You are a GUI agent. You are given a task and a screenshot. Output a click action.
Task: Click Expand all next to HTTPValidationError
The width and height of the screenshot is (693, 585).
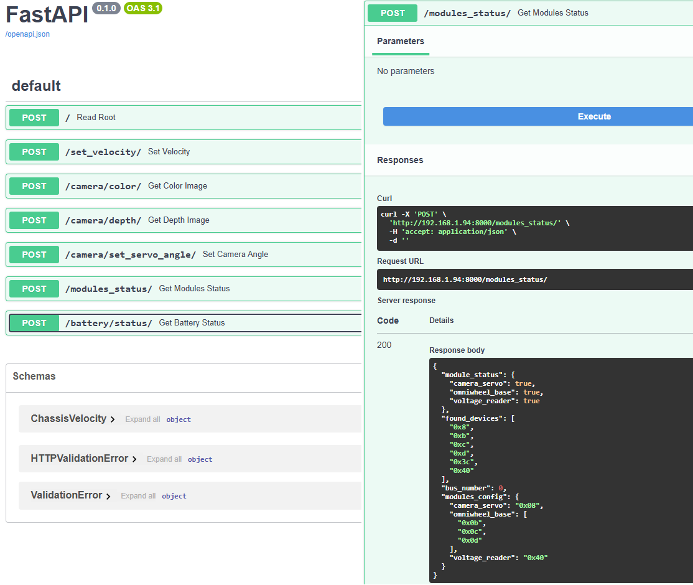164,459
